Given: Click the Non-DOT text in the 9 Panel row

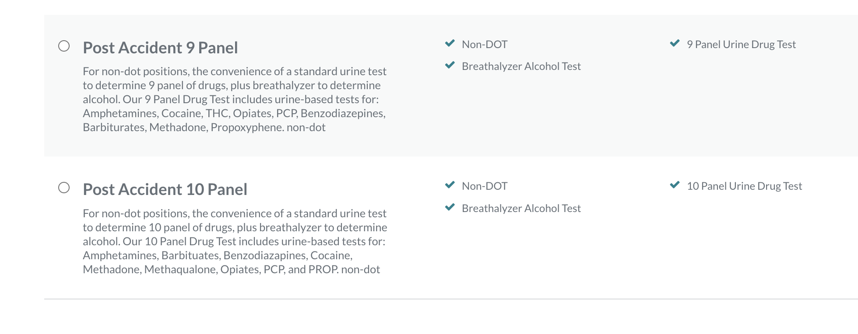Looking at the screenshot, I should tap(485, 44).
